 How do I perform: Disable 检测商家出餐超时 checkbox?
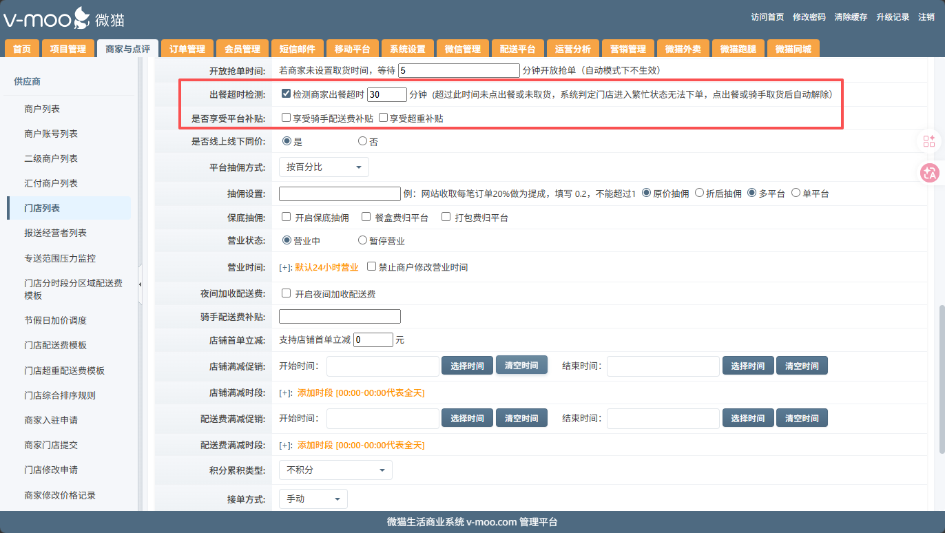point(286,94)
